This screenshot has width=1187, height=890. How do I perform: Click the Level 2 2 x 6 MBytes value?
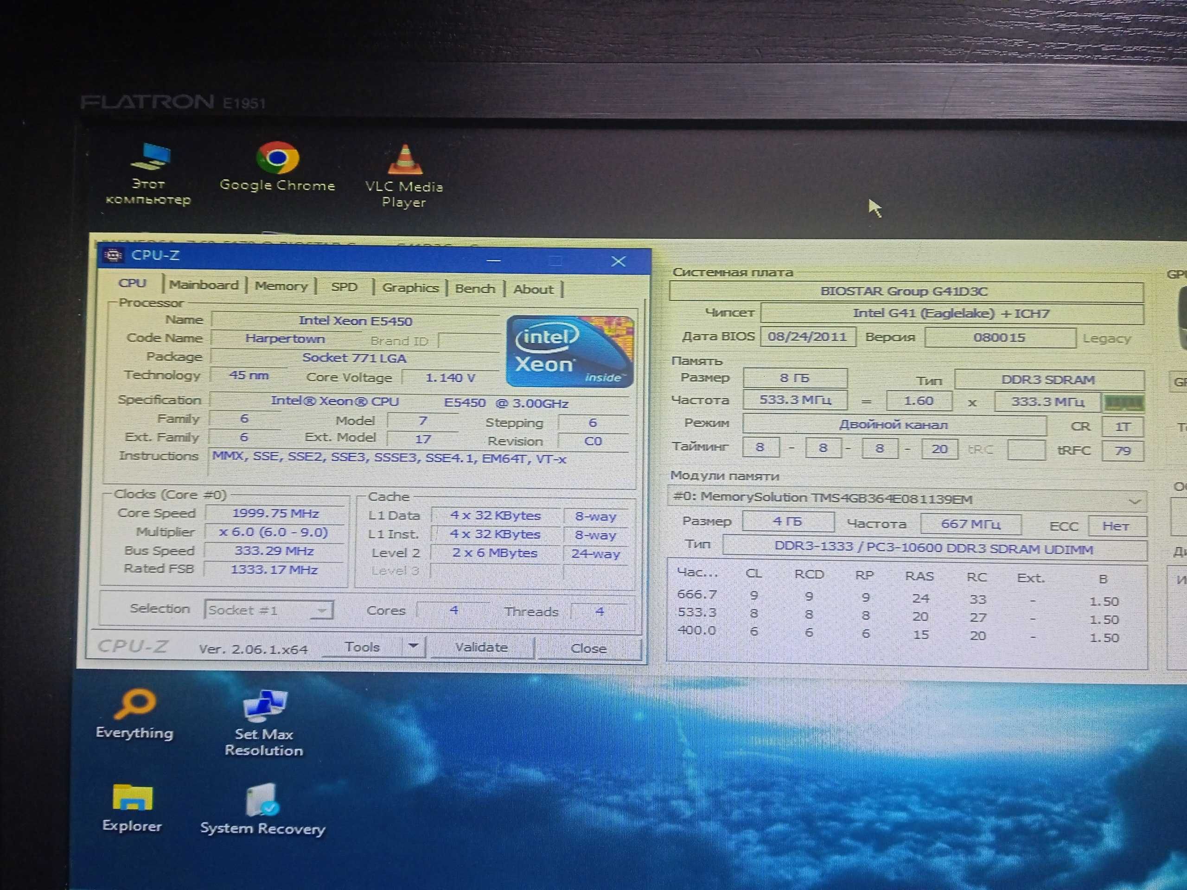[495, 553]
